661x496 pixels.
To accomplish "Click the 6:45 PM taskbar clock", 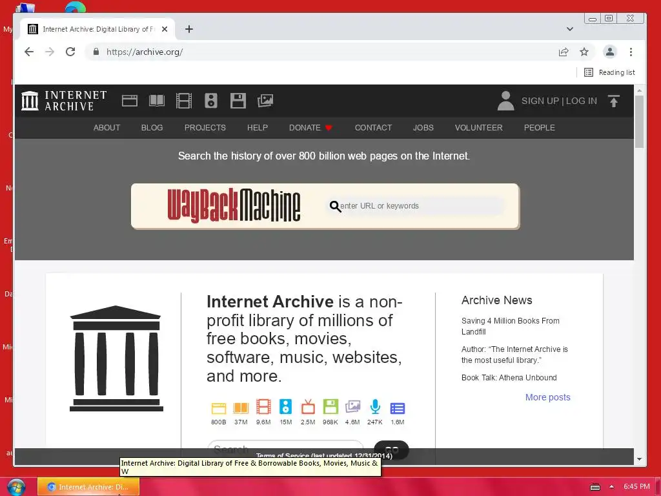I will pyautogui.click(x=636, y=487).
